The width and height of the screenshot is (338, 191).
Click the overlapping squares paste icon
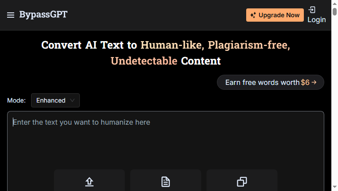point(242,182)
